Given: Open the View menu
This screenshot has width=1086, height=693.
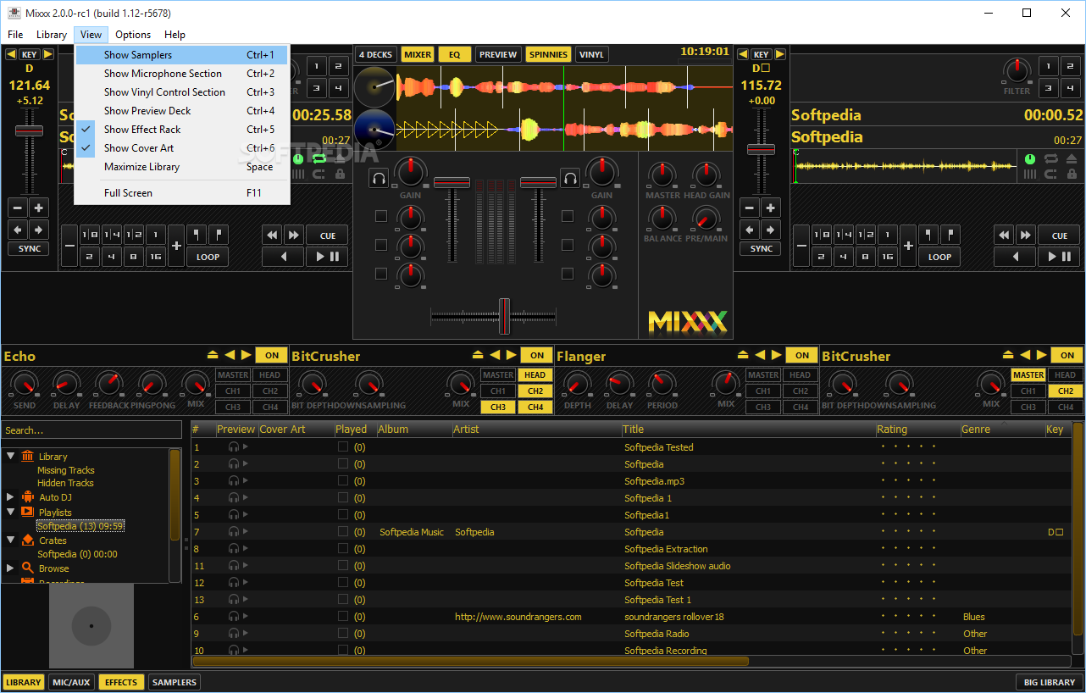Looking at the screenshot, I should (x=91, y=35).
